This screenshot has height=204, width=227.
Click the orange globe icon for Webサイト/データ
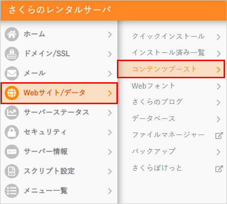[x=12, y=93]
